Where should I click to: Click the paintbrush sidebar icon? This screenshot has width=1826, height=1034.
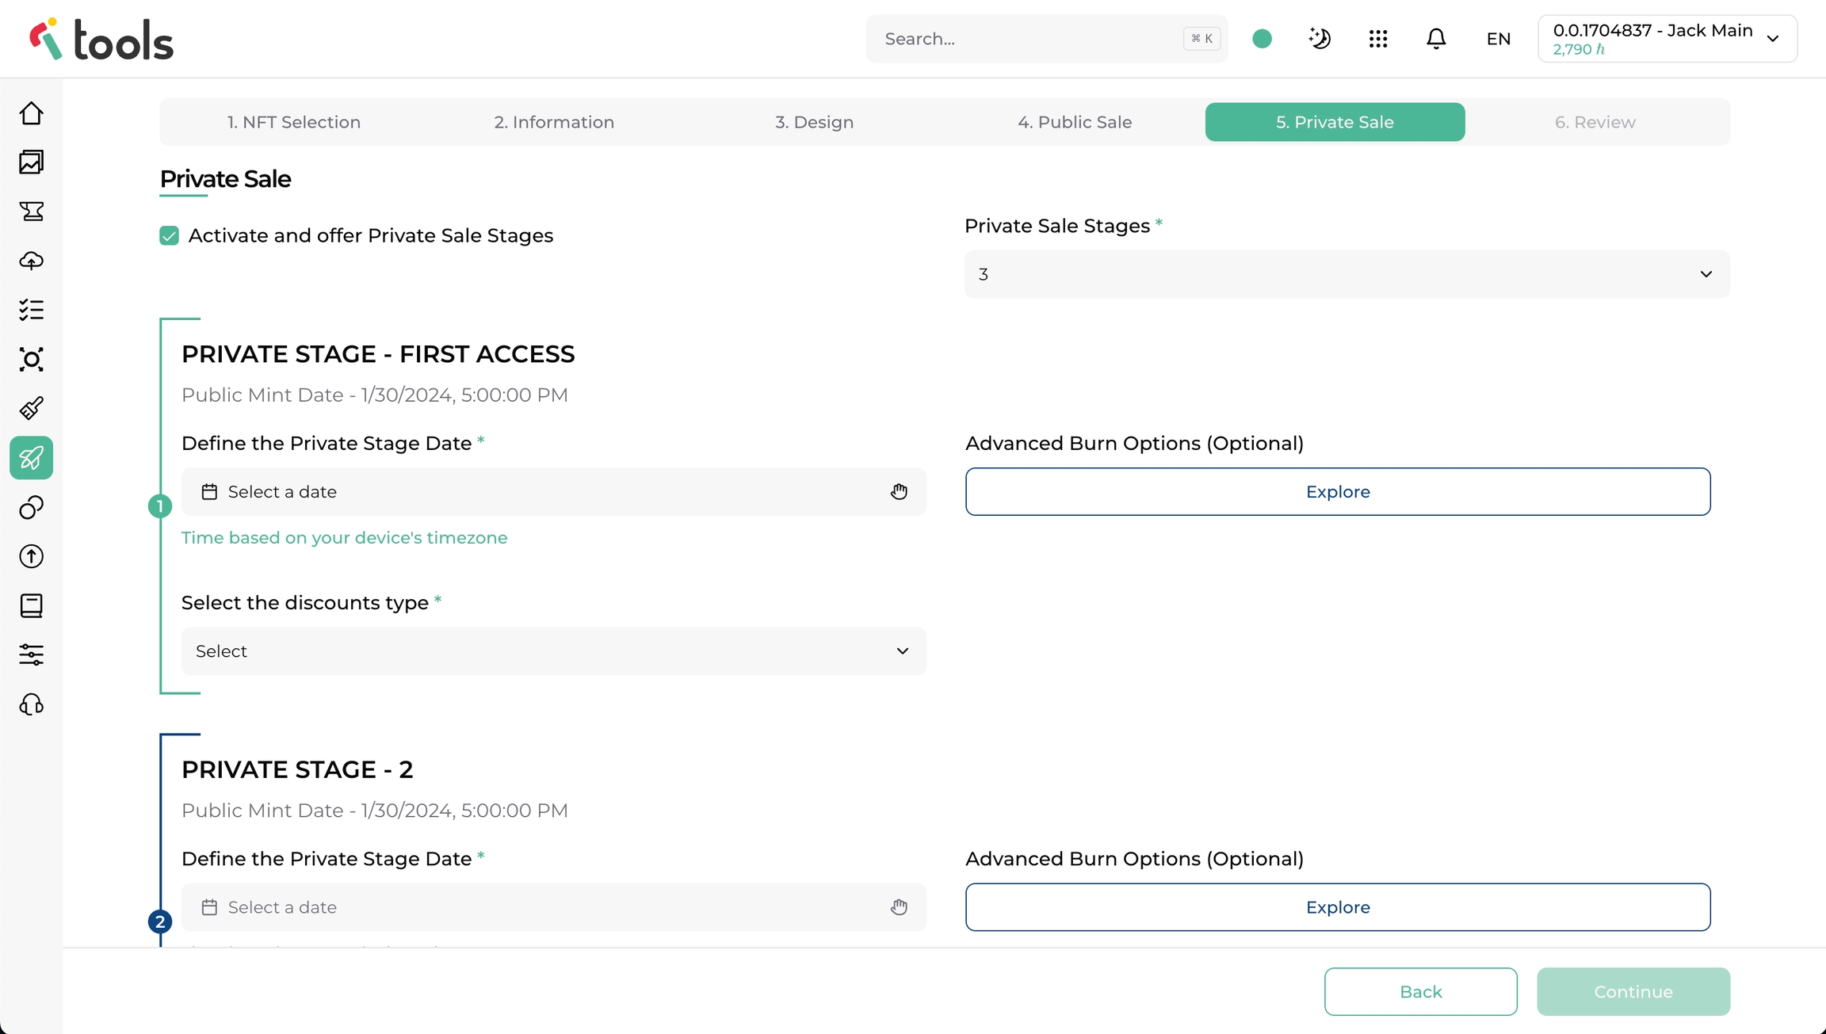pyautogui.click(x=31, y=409)
